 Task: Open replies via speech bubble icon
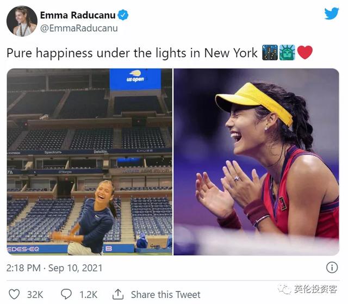(x=66, y=294)
